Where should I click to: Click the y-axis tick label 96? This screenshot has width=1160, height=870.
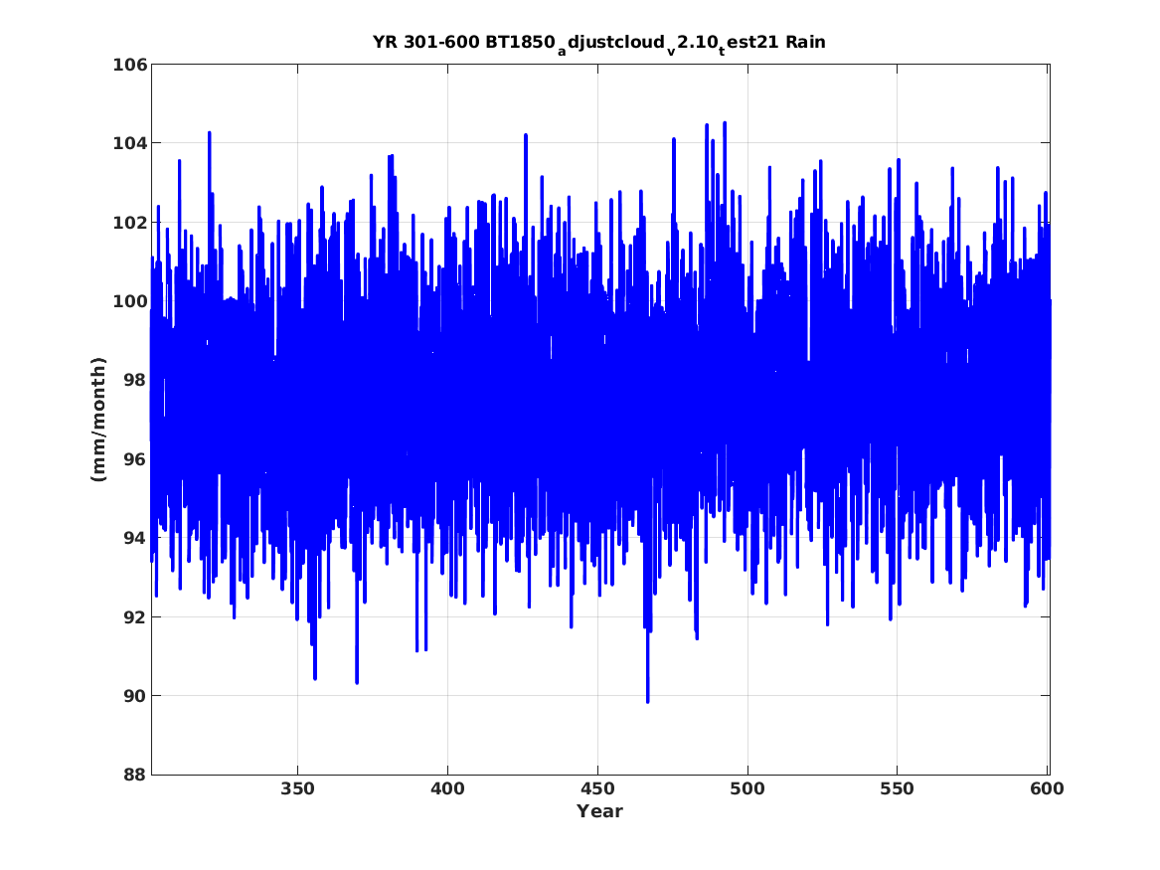click(135, 458)
